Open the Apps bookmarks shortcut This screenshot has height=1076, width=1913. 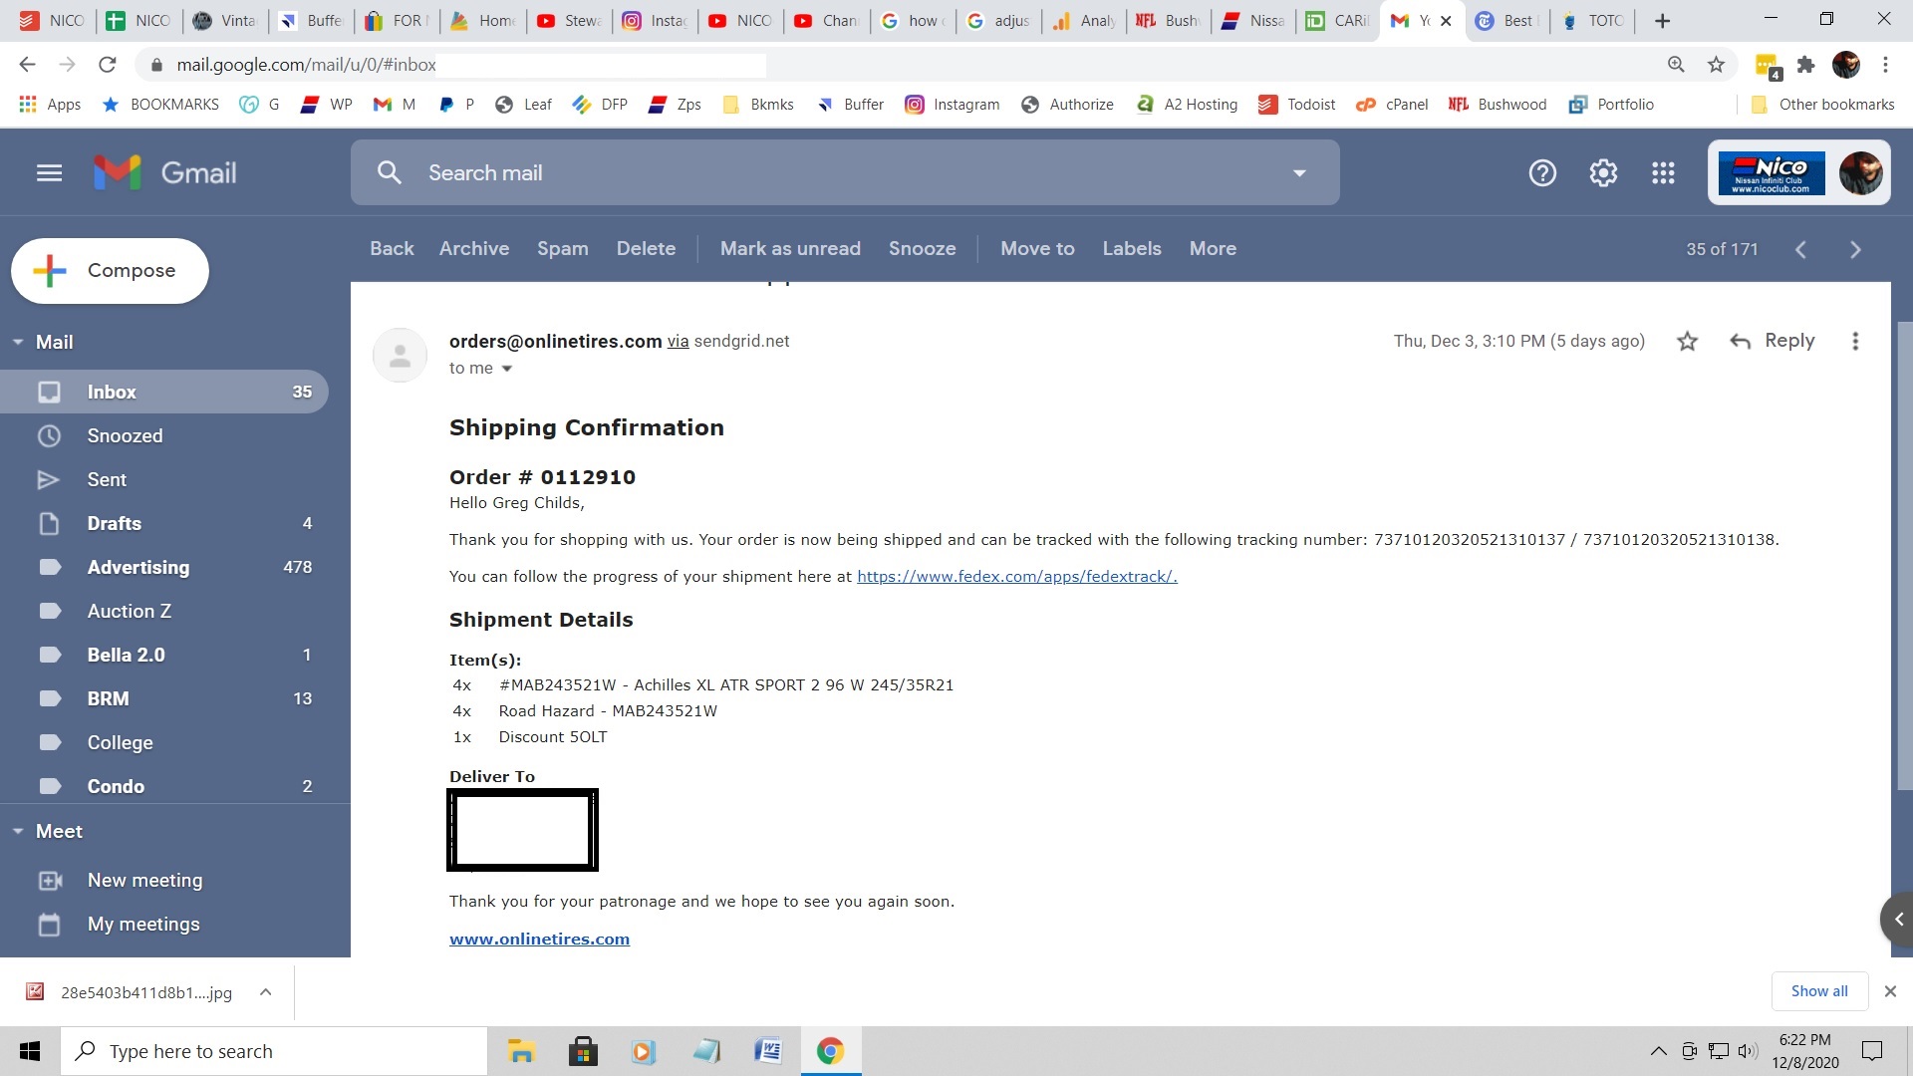tap(50, 105)
